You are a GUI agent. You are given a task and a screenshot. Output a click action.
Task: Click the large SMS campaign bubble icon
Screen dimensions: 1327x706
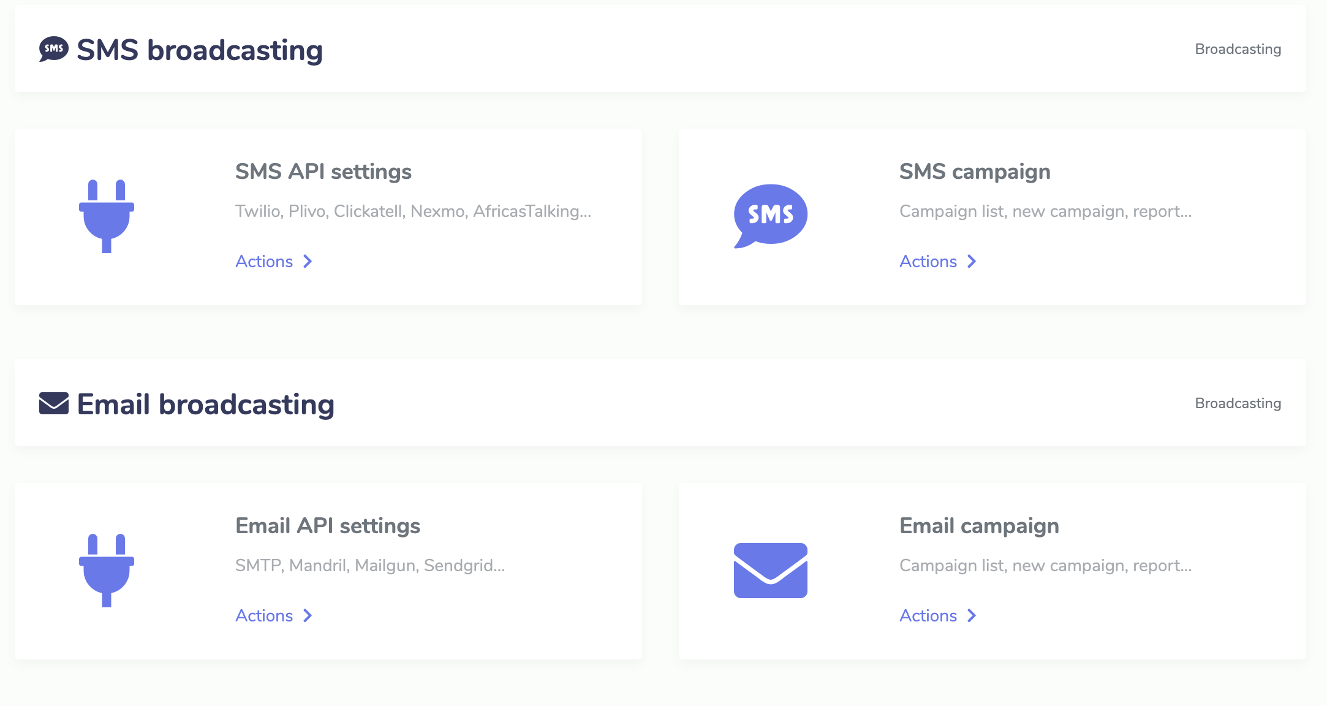click(x=770, y=216)
